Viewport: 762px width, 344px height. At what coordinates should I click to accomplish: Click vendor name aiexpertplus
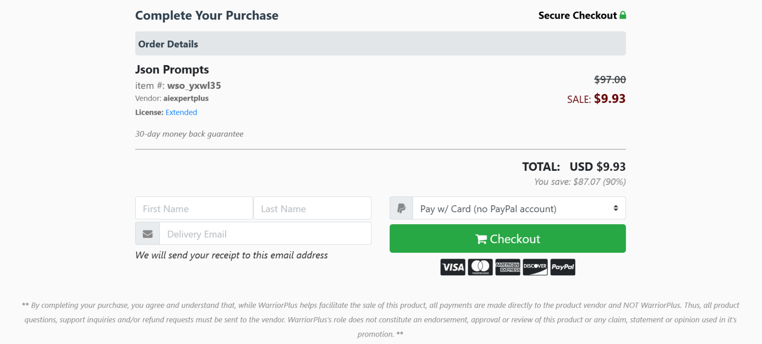pyautogui.click(x=186, y=98)
